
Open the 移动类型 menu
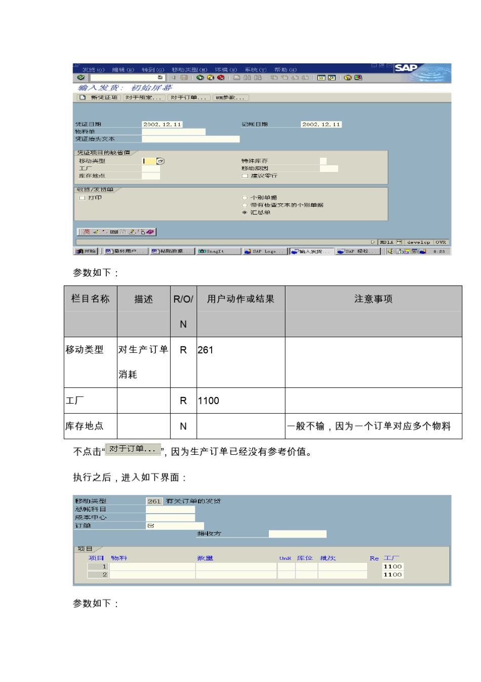click(189, 70)
